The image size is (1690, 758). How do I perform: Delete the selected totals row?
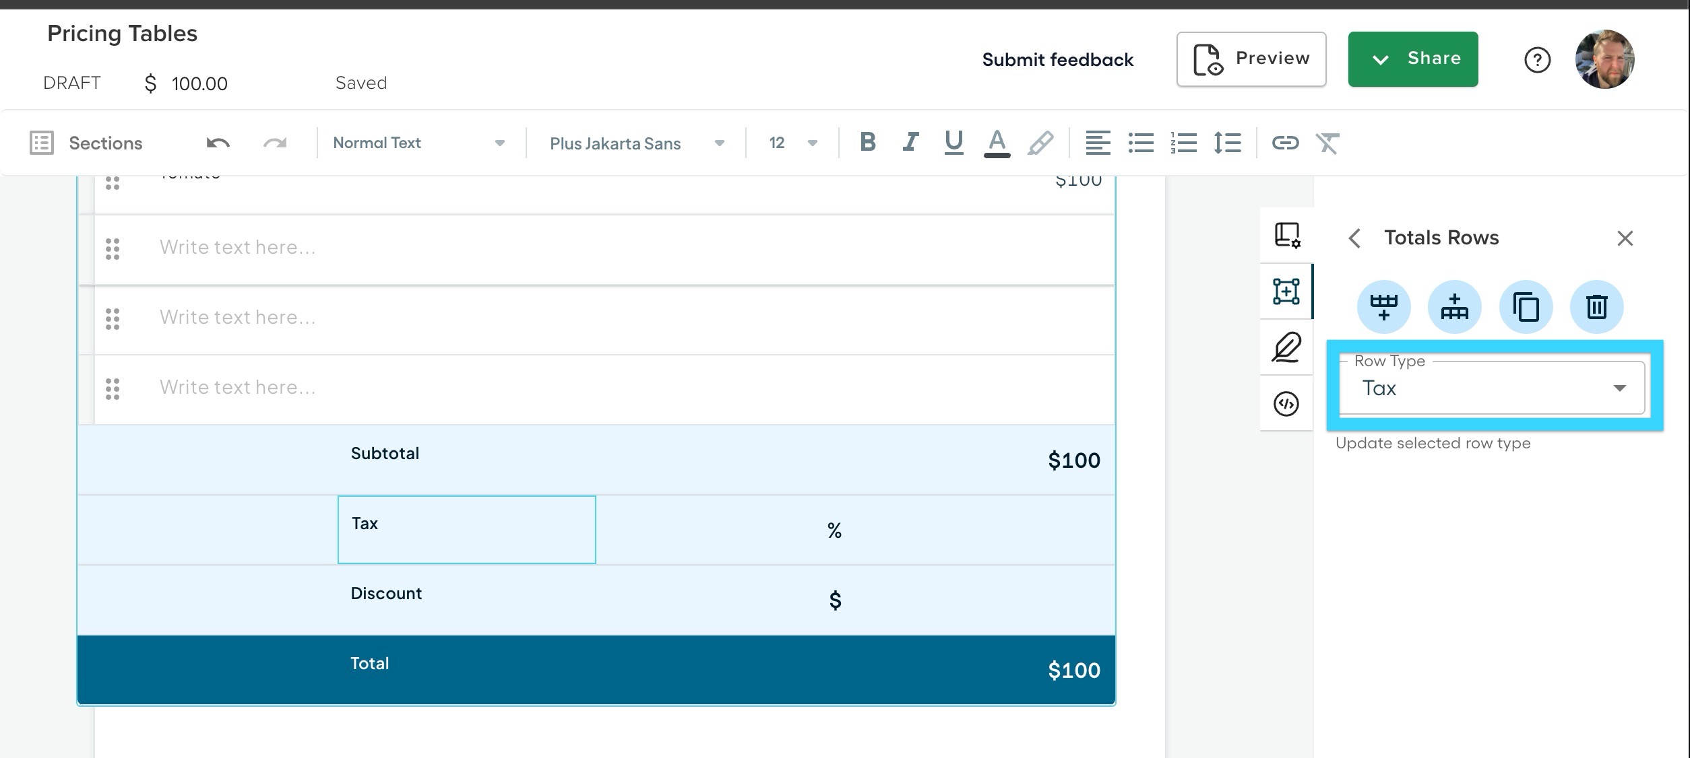(x=1596, y=307)
